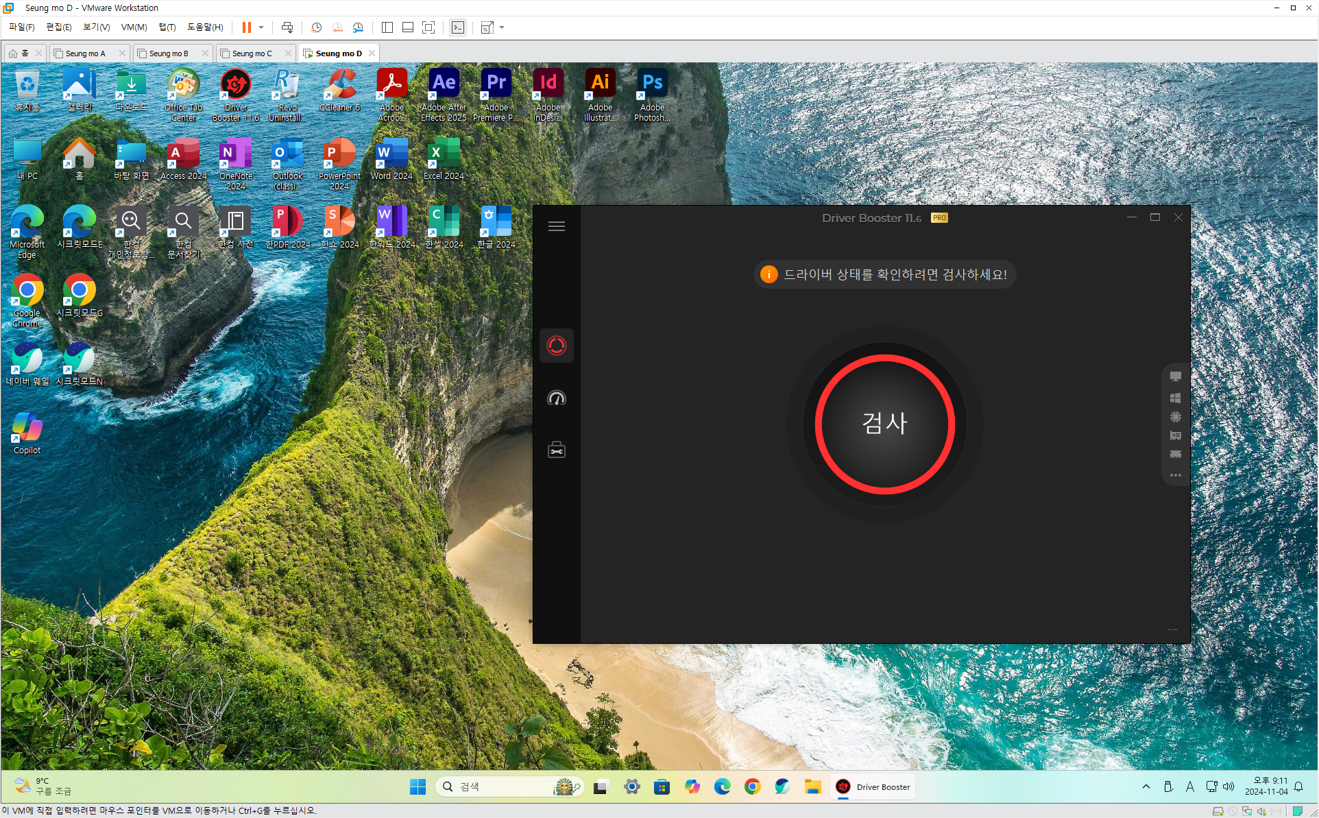
Task: Click the orange info icon in the scan status message
Action: [x=769, y=274]
